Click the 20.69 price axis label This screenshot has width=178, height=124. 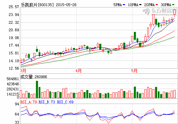click(14, 30)
